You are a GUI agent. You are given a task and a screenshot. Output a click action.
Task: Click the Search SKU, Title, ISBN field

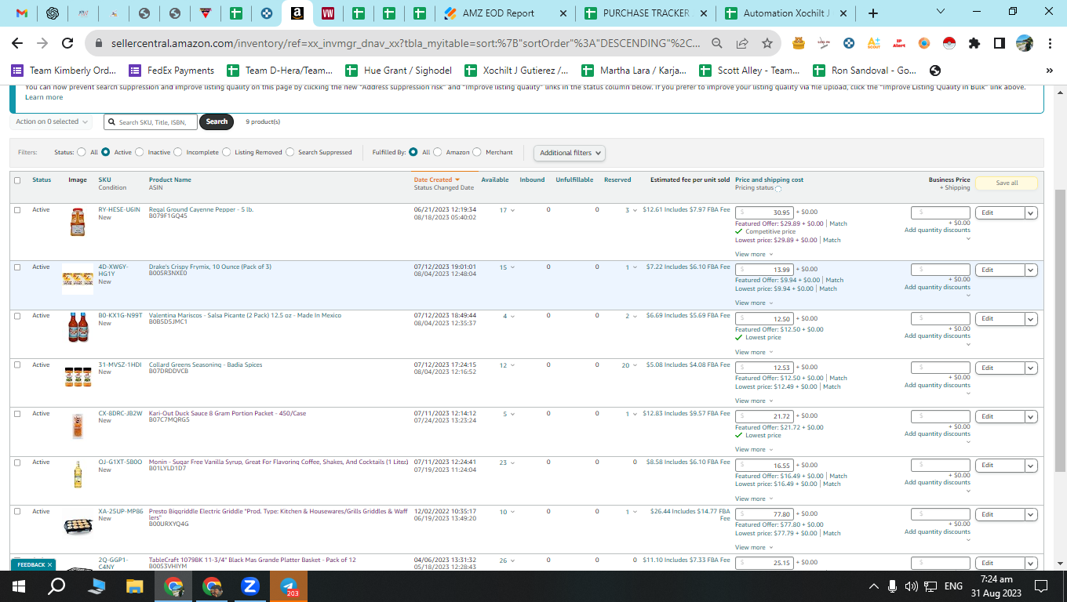(x=151, y=121)
